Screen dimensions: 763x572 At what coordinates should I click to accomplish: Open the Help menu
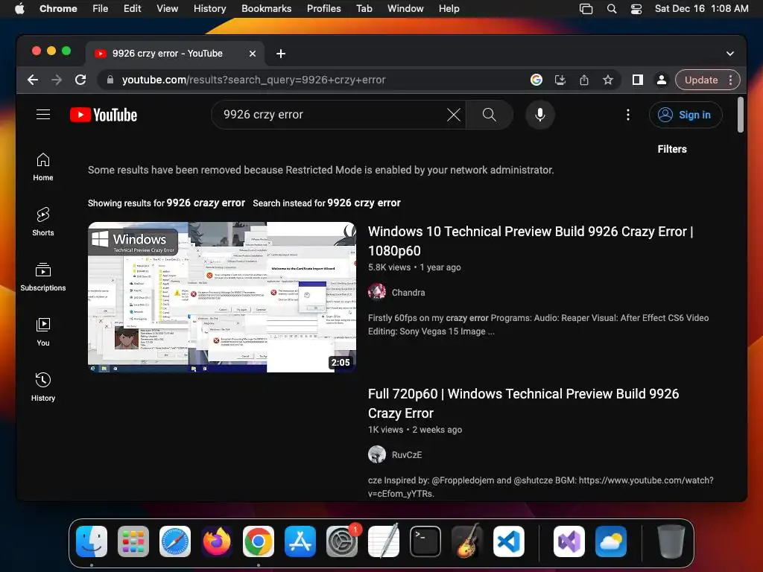449,8
